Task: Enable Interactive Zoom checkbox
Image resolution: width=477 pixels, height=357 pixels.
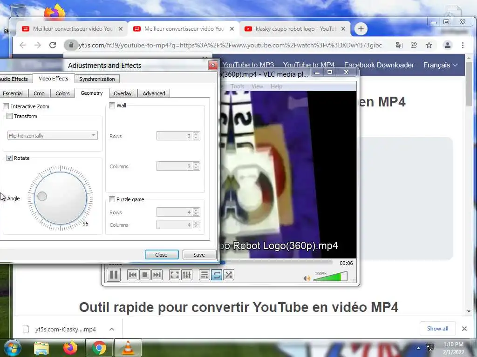Action: (x=6, y=106)
